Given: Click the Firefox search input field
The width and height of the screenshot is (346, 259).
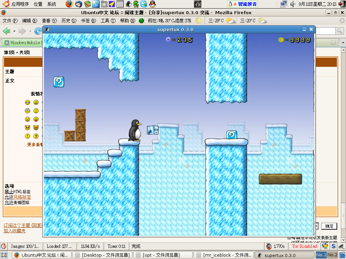Looking at the screenshot, I should click(325, 31).
